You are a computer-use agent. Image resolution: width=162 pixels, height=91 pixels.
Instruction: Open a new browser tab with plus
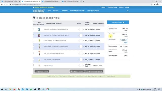tap(83, 2)
